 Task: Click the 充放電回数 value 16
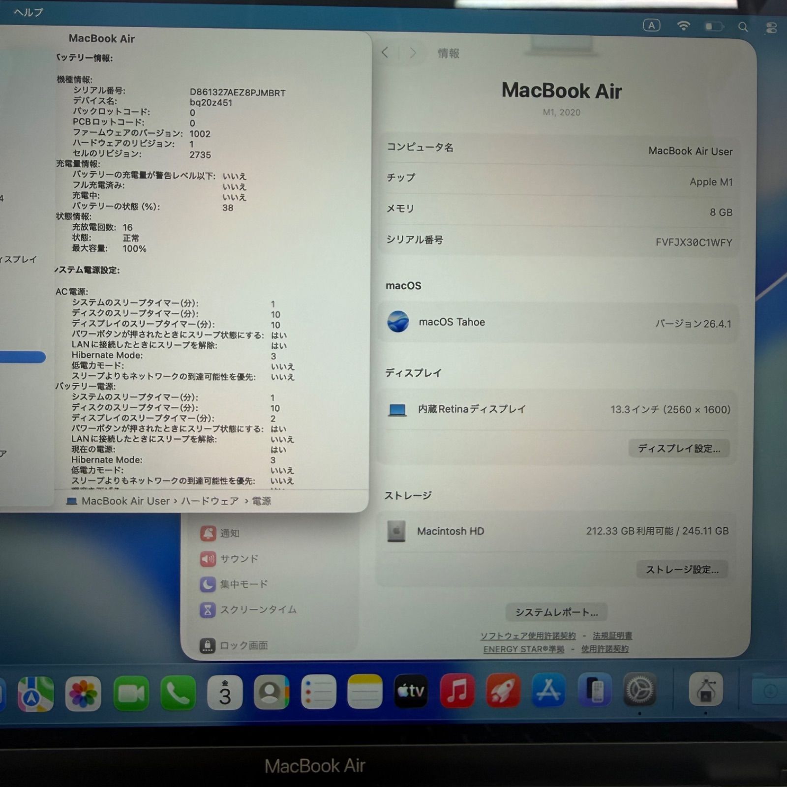(x=128, y=227)
